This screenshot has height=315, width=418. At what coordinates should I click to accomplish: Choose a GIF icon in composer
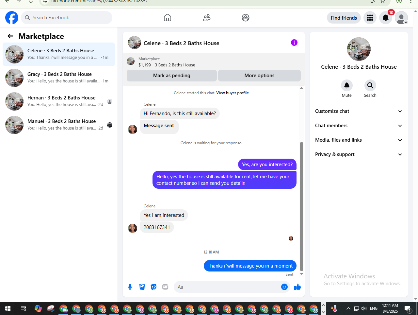click(165, 287)
